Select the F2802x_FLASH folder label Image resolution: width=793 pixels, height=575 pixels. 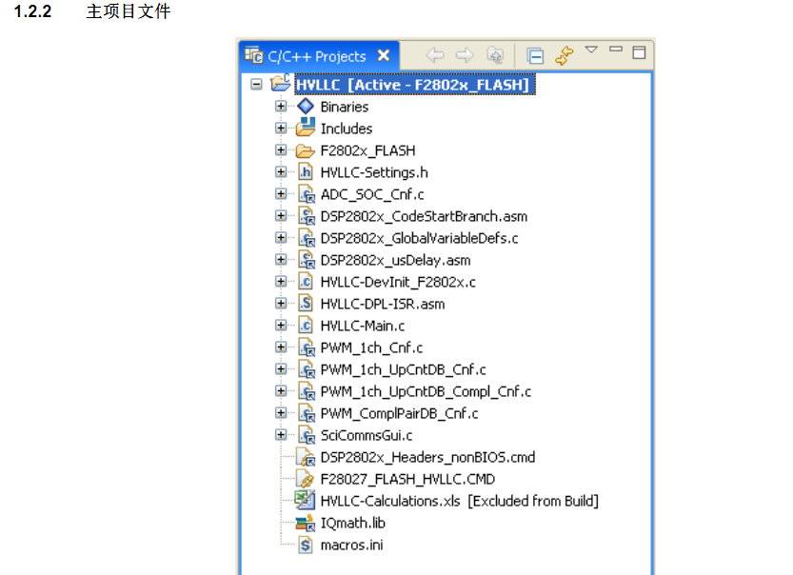coord(368,150)
